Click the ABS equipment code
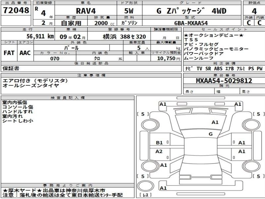 (218, 69)
